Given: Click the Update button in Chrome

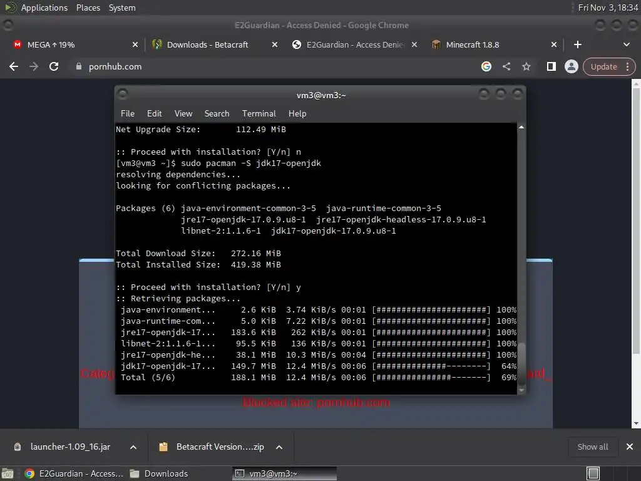Looking at the screenshot, I should 603,66.
